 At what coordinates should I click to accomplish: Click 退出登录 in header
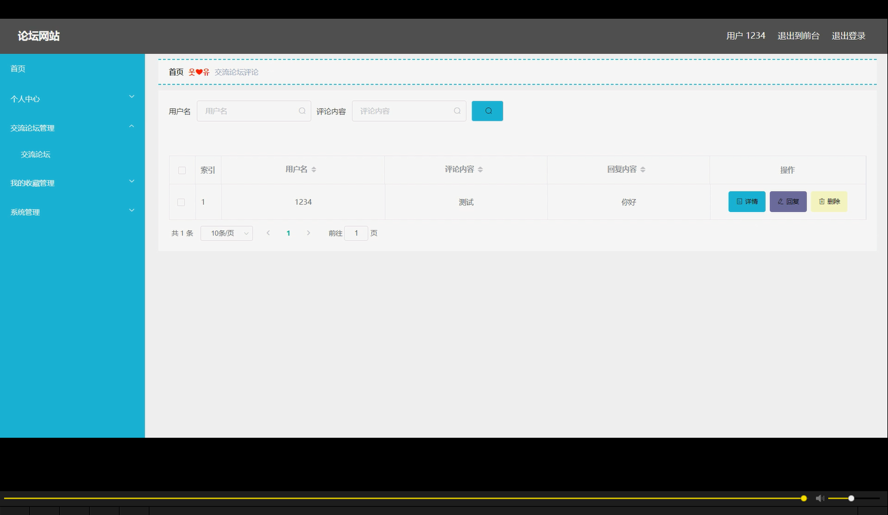tap(848, 36)
